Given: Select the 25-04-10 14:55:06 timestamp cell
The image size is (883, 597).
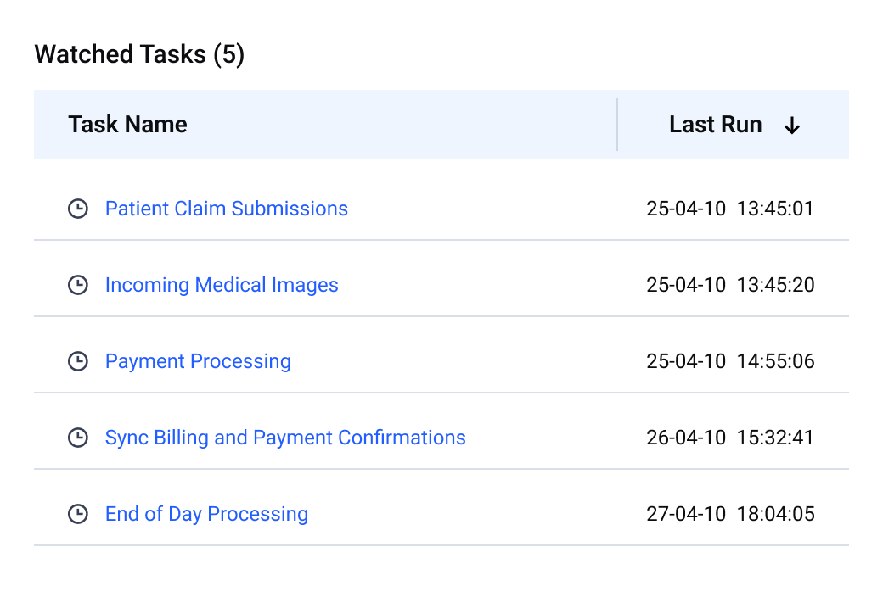Looking at the screenshot, I should [730, 361].
